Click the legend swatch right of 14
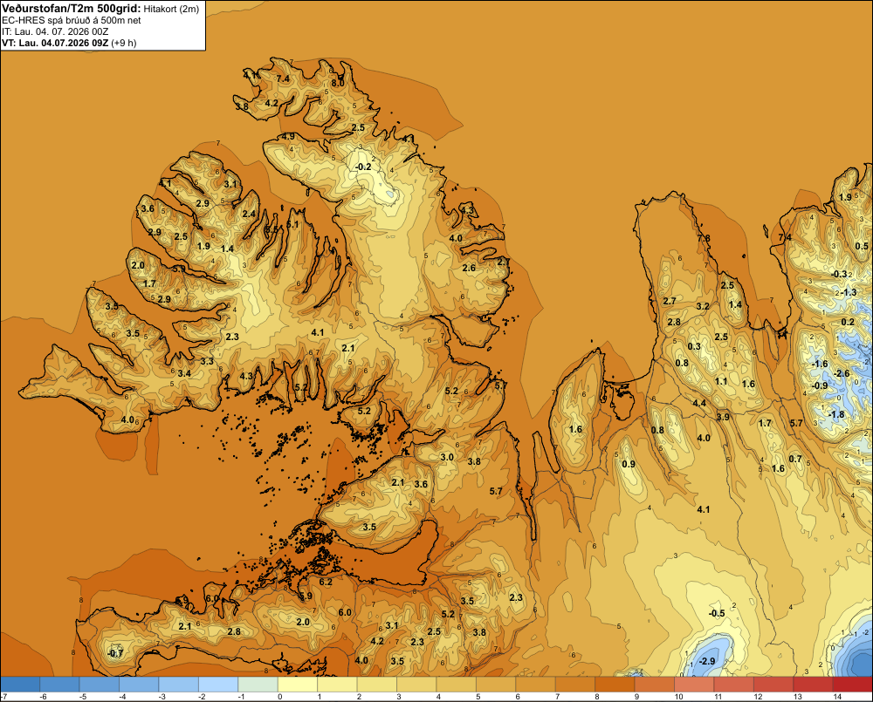Screen dimensions: 873x702 853,685
